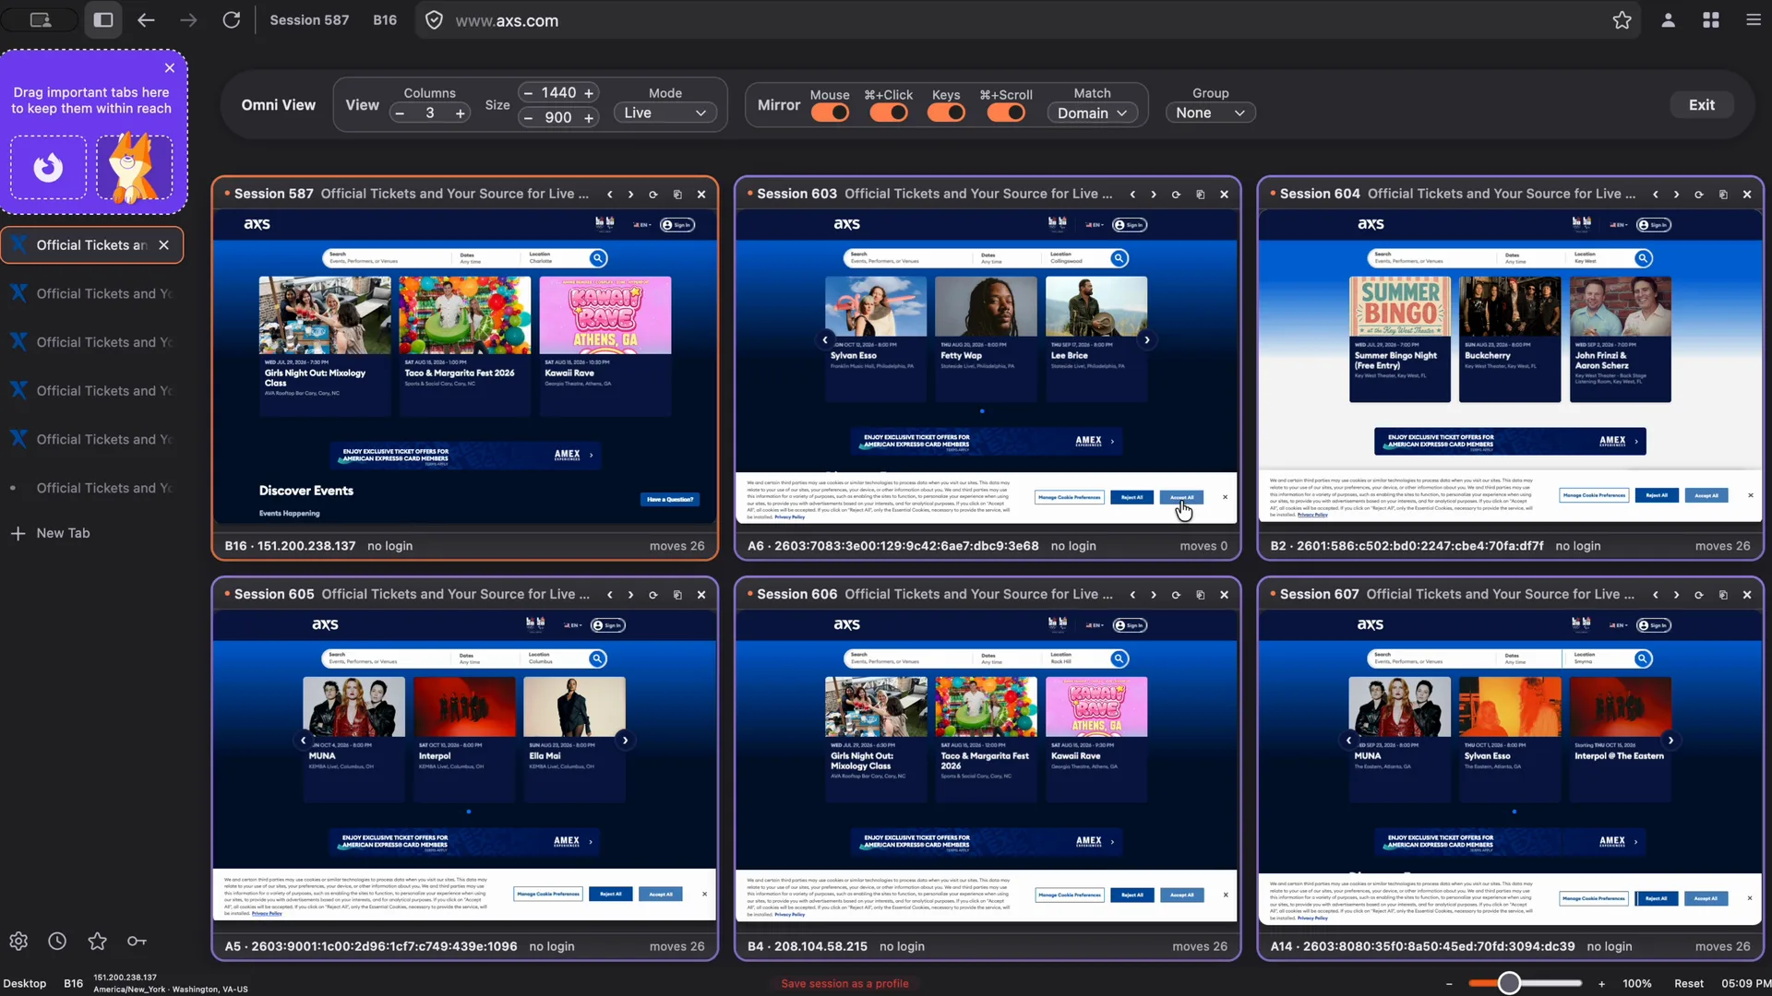Go forward in Session 604 tile

tap(1676, 195)
